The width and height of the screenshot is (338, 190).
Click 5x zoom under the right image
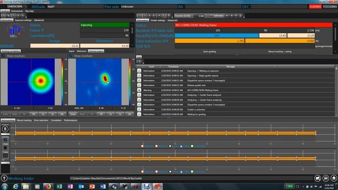(x=120, y=114)
